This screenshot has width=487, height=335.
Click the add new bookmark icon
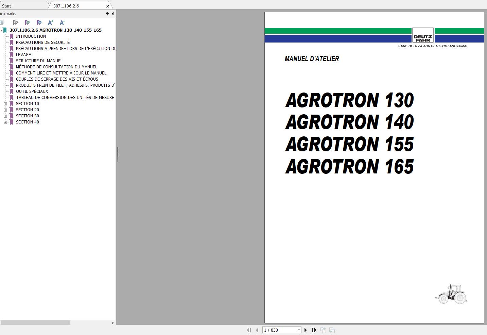click(x=27, y=22)
